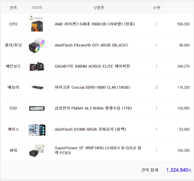This screenshot has width=194, height=181.
Task: Select the 48,060 cooler price
Action: [x=184, y=45]
